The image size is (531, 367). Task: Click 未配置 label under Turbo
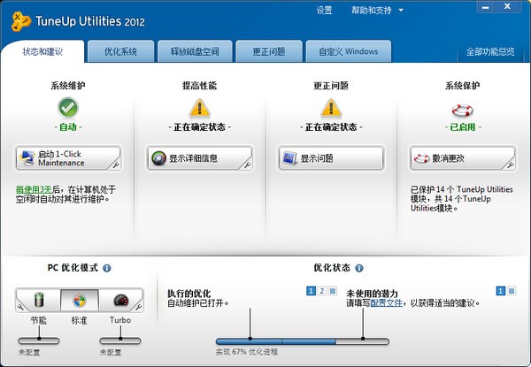point(111,353)
